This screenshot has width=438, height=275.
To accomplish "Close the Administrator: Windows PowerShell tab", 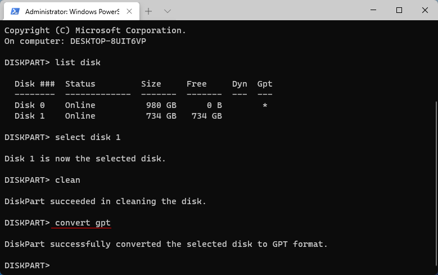I will 129,11.
